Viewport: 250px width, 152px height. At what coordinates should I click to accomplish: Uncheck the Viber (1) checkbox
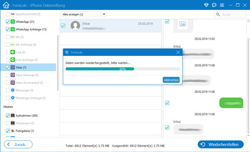7,67
